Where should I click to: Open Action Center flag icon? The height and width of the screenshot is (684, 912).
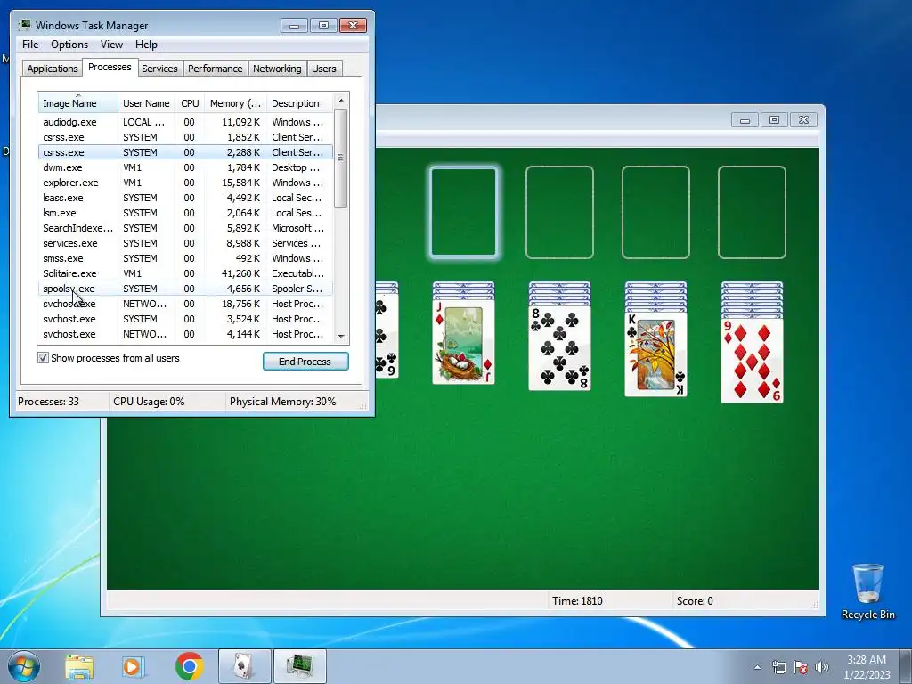801,667
